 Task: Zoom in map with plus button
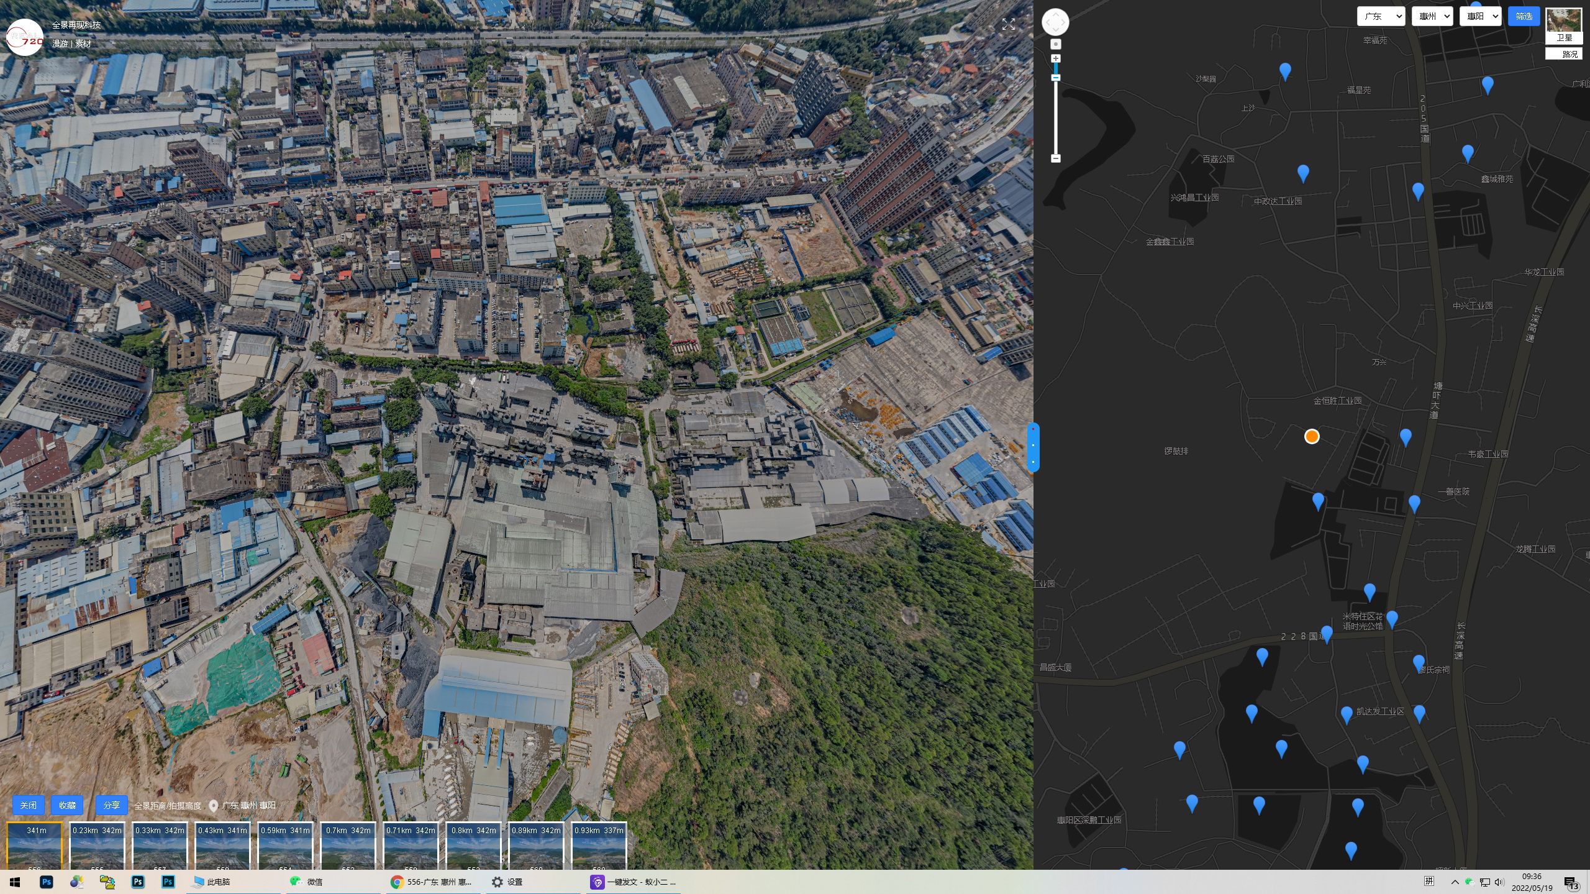1055,58
